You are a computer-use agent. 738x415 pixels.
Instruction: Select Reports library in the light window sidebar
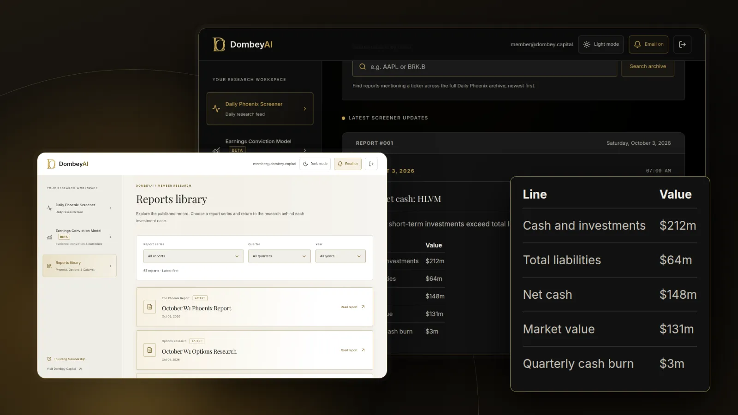(79, 266)
